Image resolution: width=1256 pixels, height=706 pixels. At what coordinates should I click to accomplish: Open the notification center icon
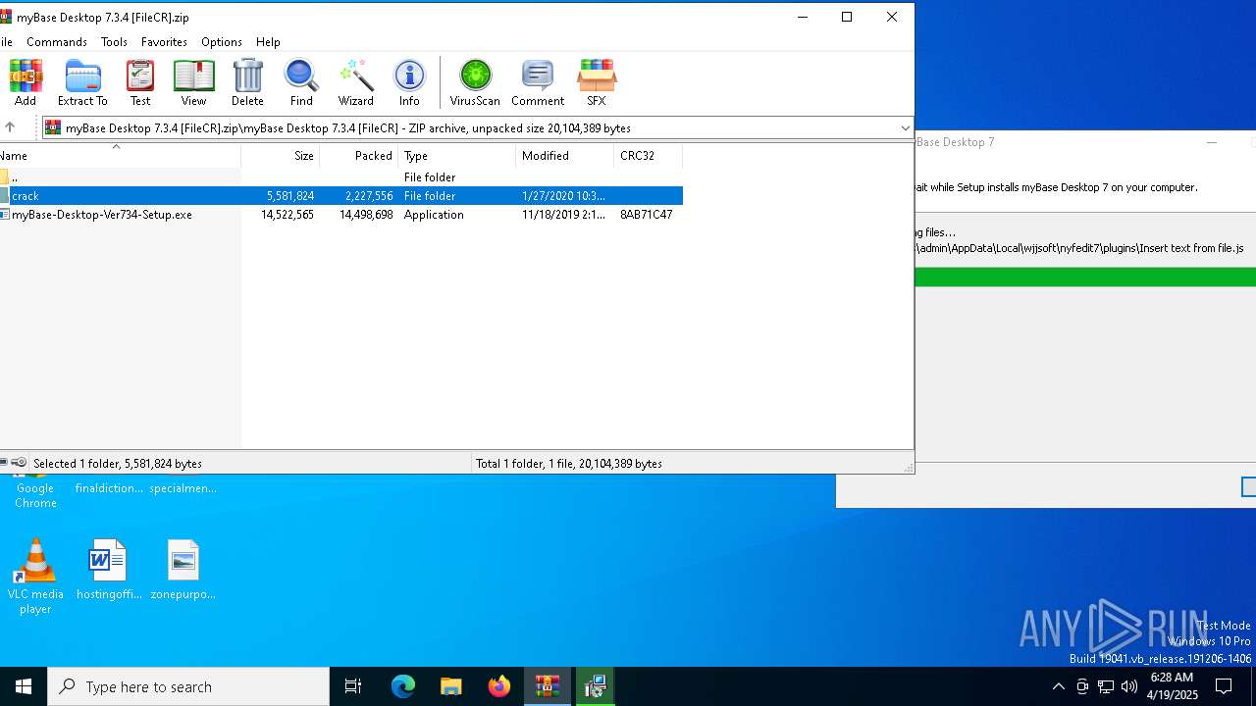[x=1224, y=686]
